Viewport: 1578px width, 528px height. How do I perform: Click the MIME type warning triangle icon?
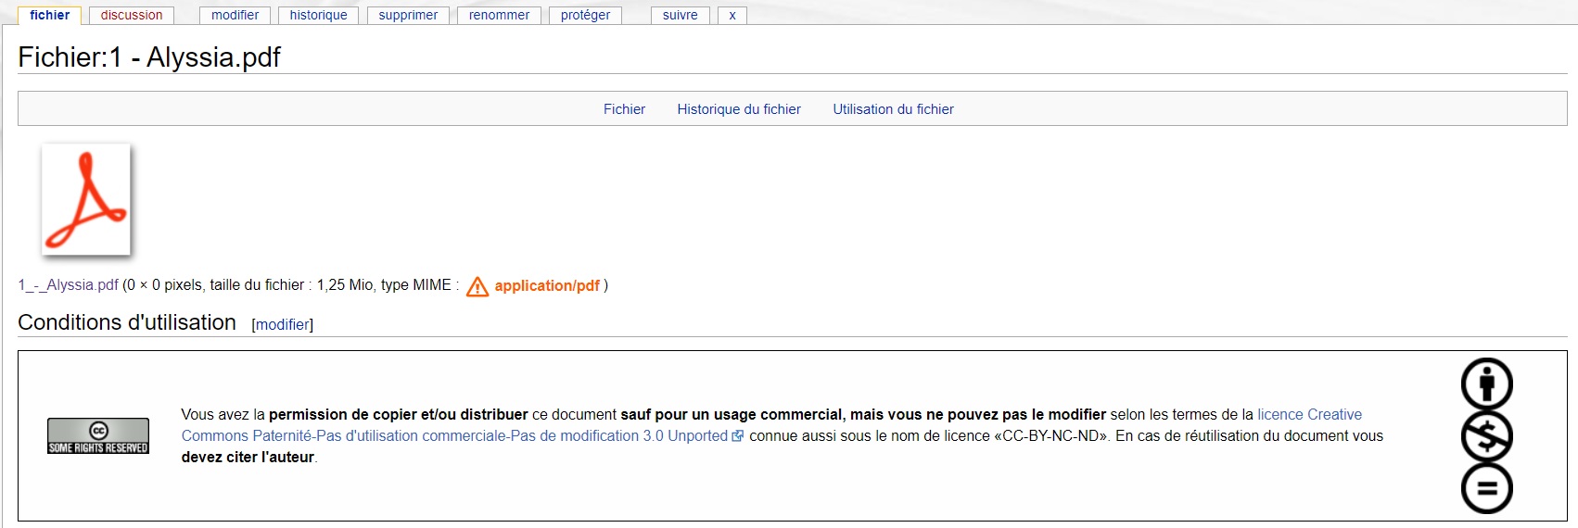(477, 287)
